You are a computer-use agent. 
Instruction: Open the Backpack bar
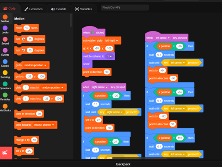[x=123, y=164]
